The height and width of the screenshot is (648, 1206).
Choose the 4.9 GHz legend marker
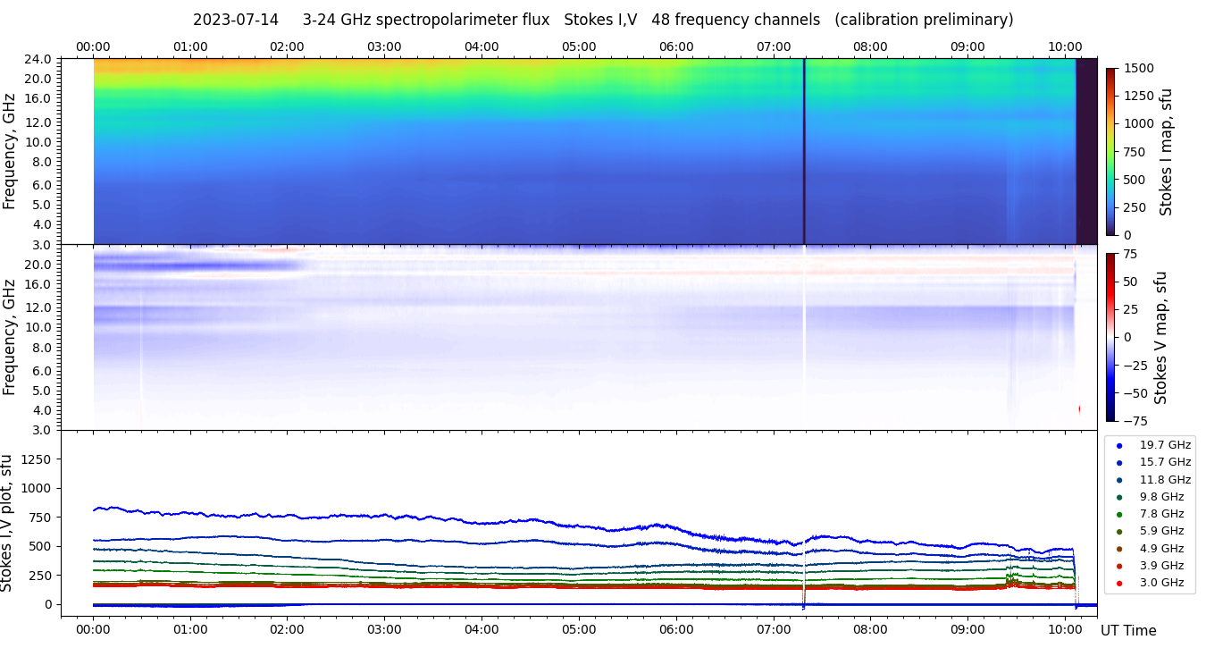[x=1119, y=549]
